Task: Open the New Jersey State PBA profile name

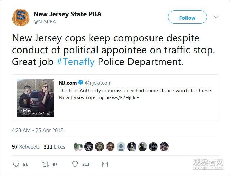Action: click(x=67, y=14)
